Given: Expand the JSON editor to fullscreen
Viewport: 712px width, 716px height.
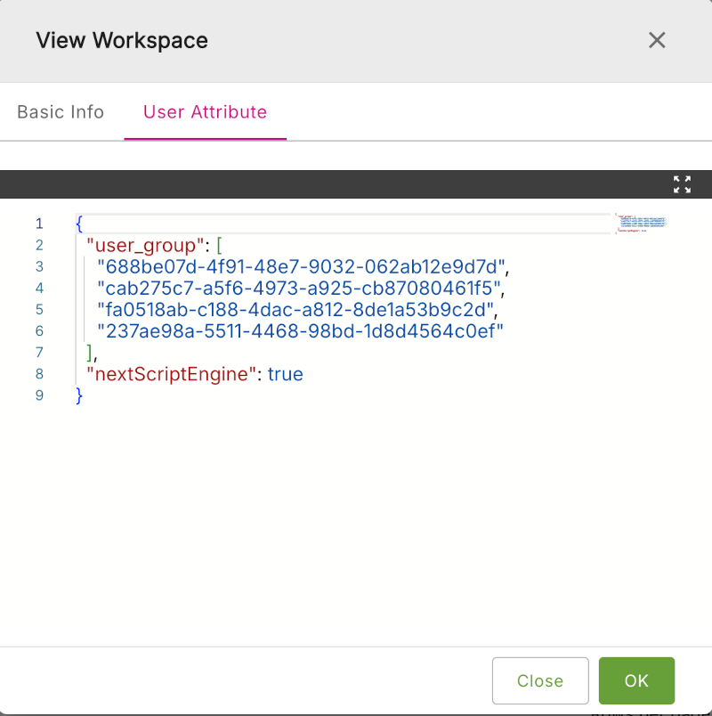Looking at the screenshot, I should (682, 184).
